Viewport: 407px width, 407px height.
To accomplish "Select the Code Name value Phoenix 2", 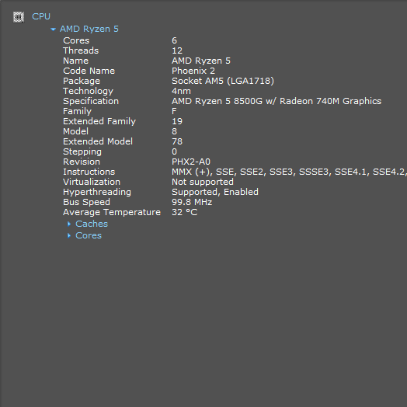I will (193, 71).
